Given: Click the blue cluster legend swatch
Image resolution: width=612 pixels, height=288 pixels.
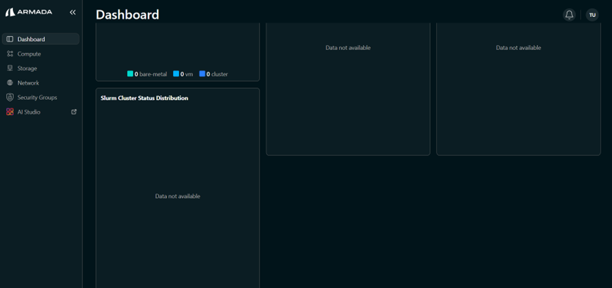Looking at the screenshot, I should pos(202,74).
